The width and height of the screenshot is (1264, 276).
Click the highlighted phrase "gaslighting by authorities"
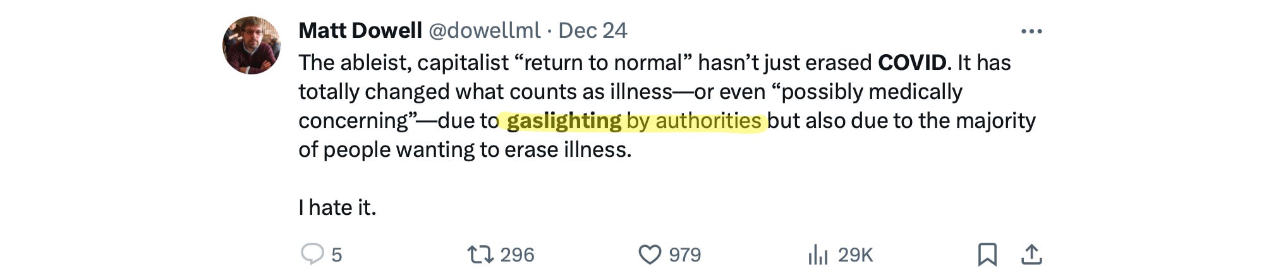634,120
